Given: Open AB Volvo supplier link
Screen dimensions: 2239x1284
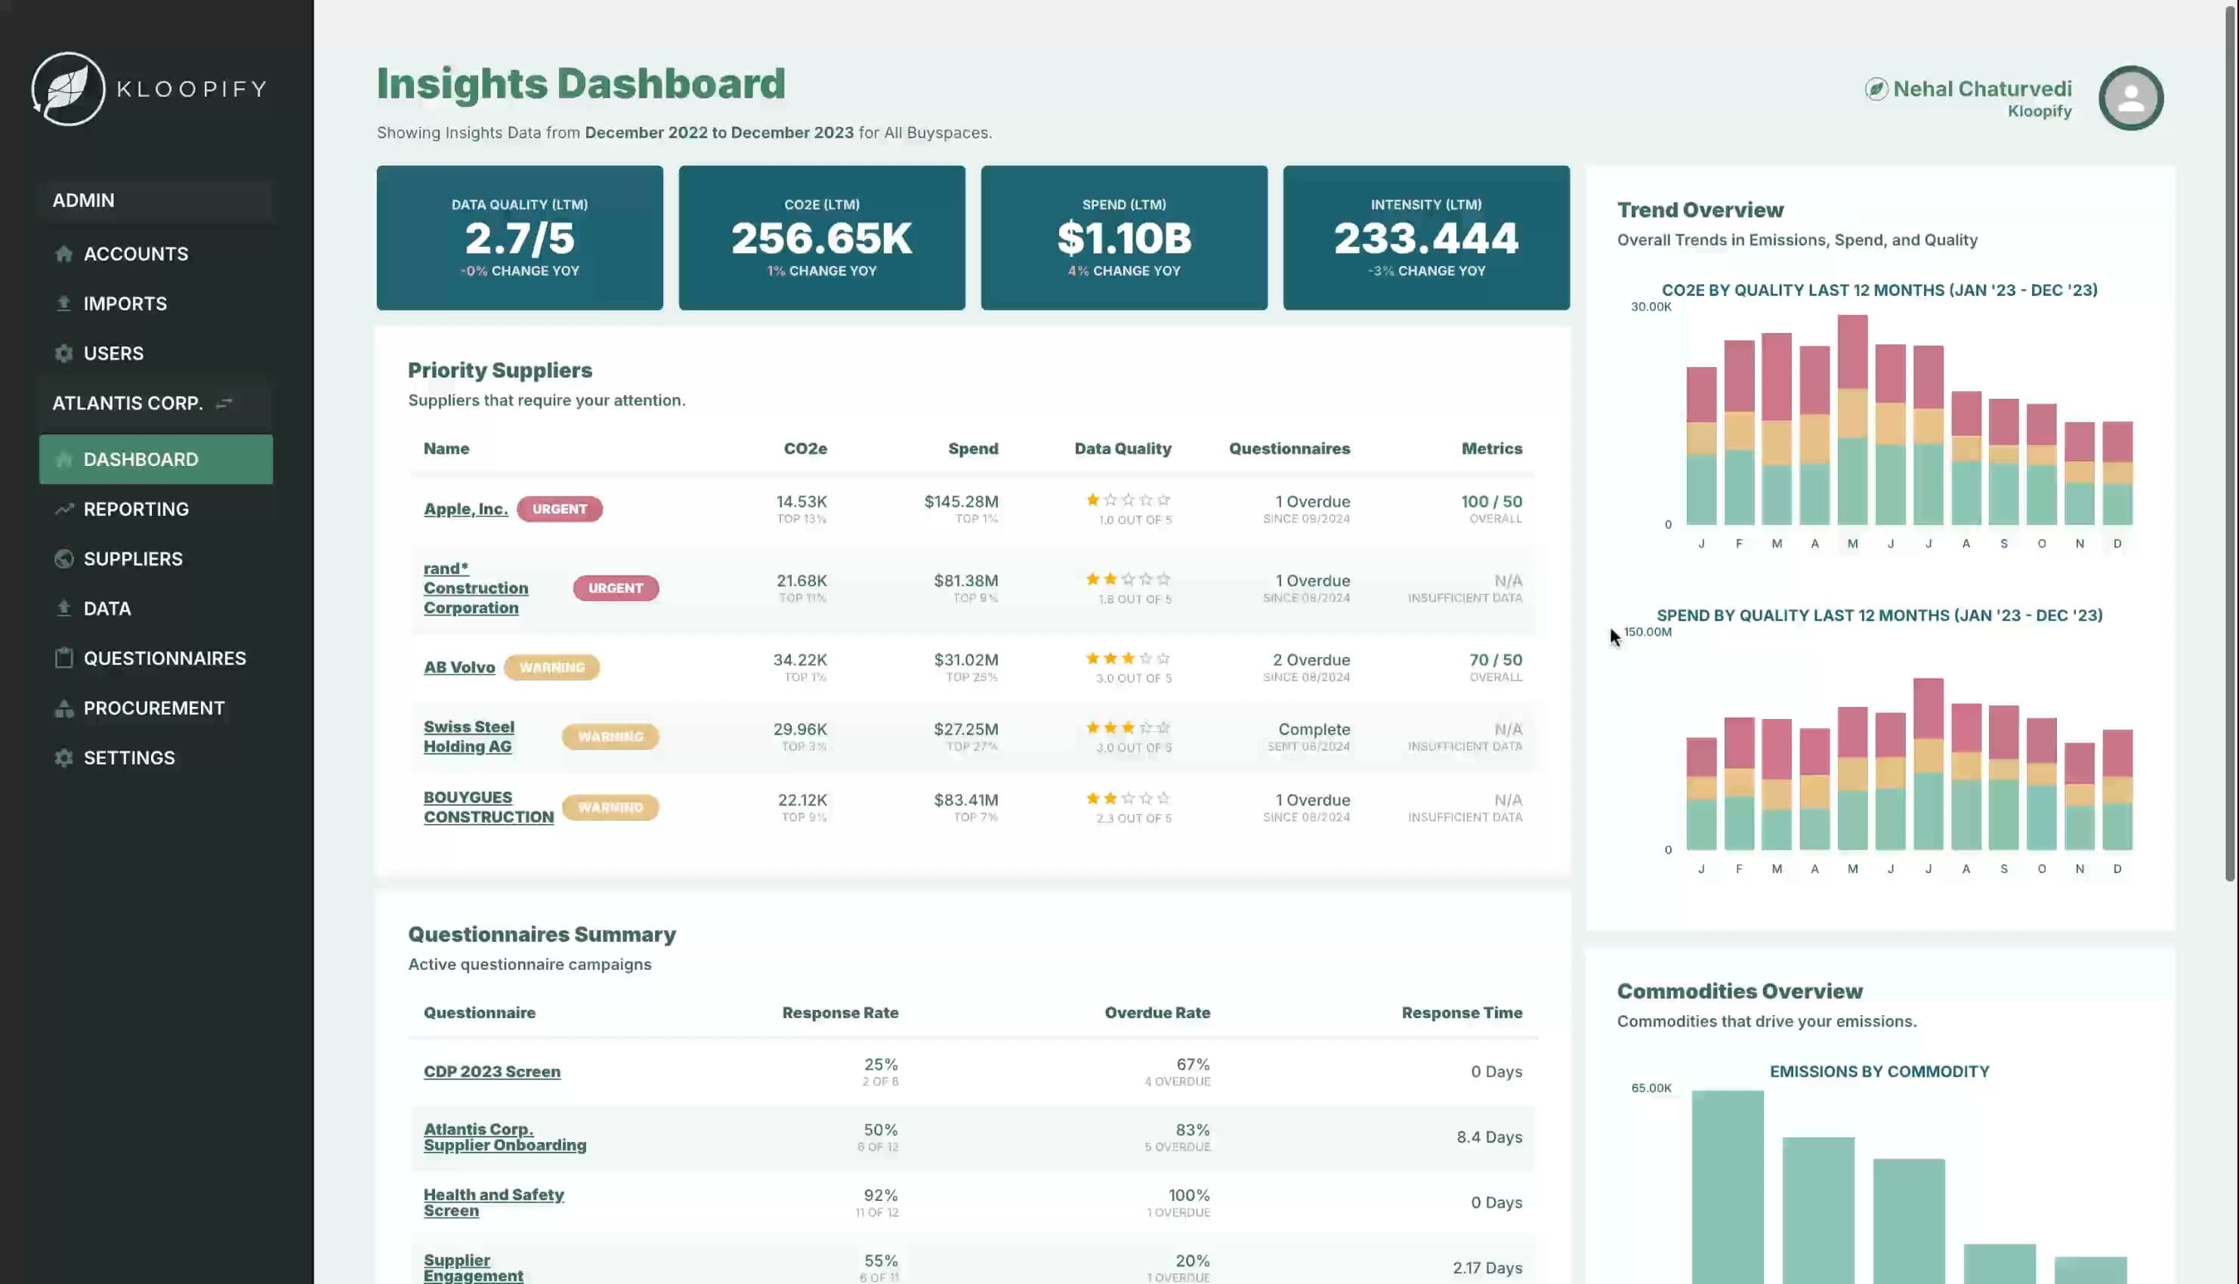Looking at the screenshot, I should pos(459,668).
